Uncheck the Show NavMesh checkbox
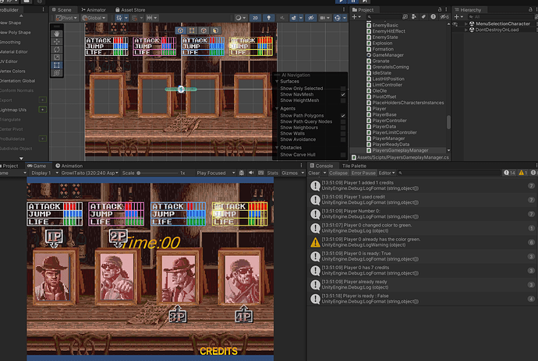This screenshot has height=361, width=538. [x=343, y=94]
